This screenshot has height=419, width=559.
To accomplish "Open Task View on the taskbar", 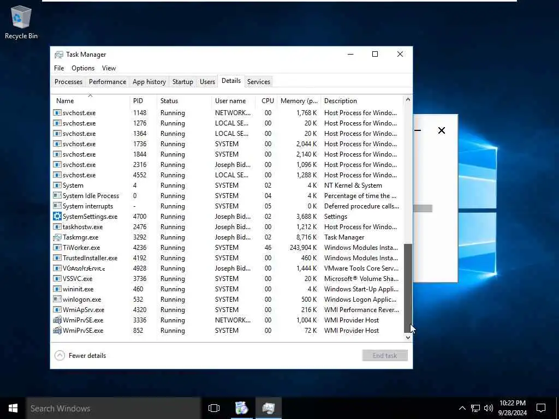I will tap(214, 408).
